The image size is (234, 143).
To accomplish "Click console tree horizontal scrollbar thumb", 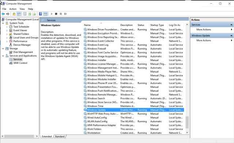I will (x=19, y=136).
